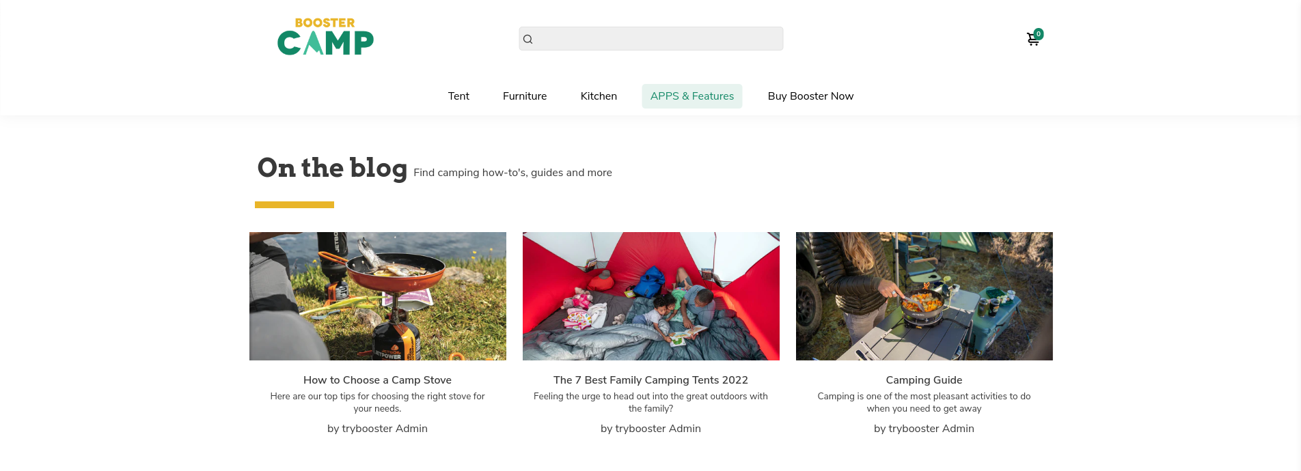Read How to Choose a Camp Stove

pos(377,380)
